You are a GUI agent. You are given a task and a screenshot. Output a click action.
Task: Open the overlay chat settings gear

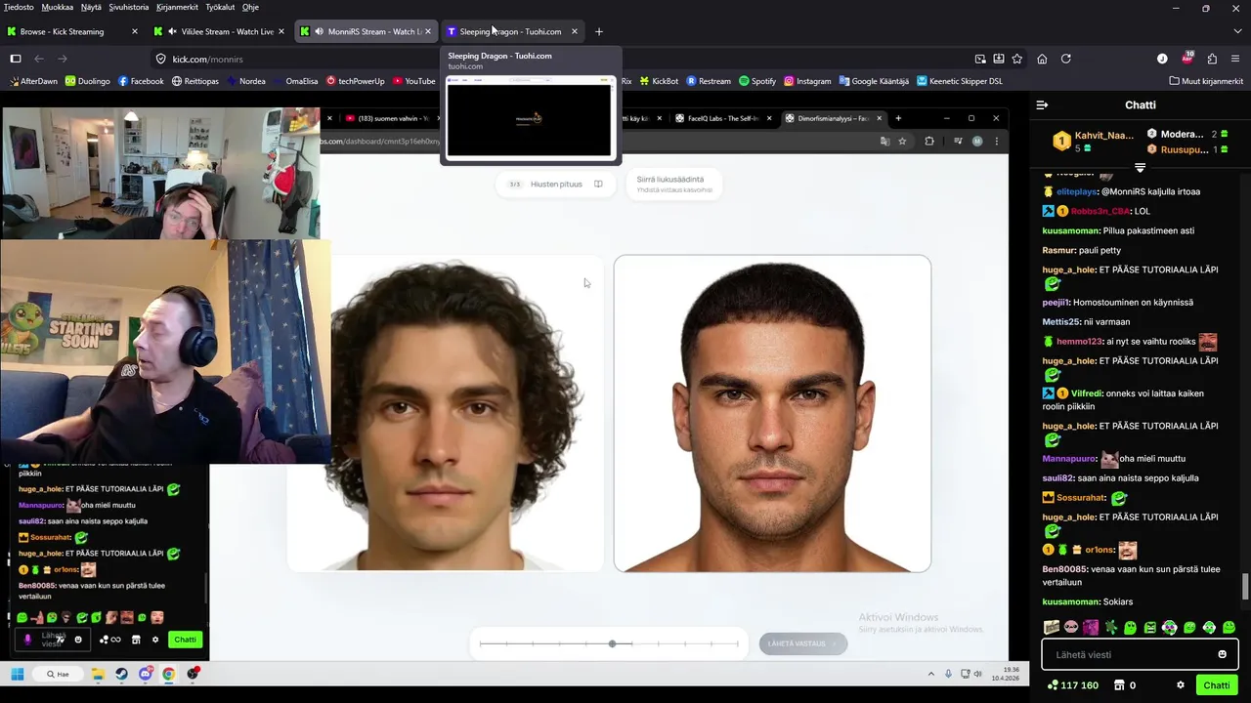pyautogui.click(x=155, y=640)
